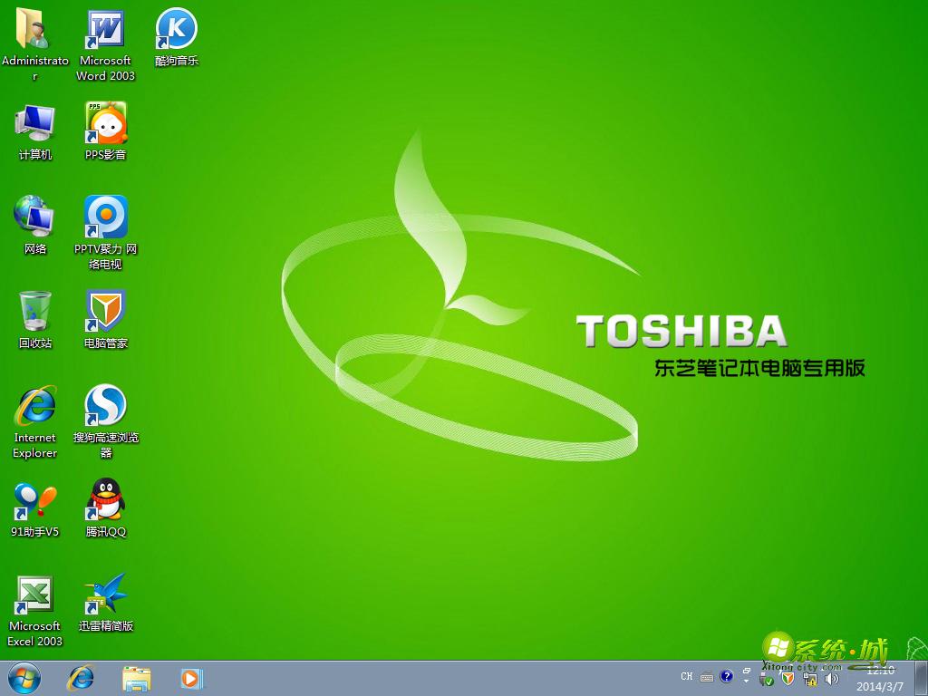928x696 pixels.
Task: Open 计算机 (Computer)
Action: click(34, 122)
